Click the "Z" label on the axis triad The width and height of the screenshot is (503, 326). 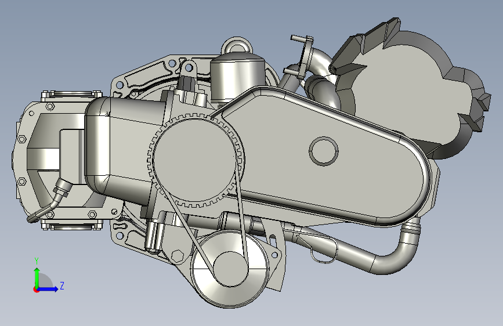pyautogui.click(x=62, y=285)
